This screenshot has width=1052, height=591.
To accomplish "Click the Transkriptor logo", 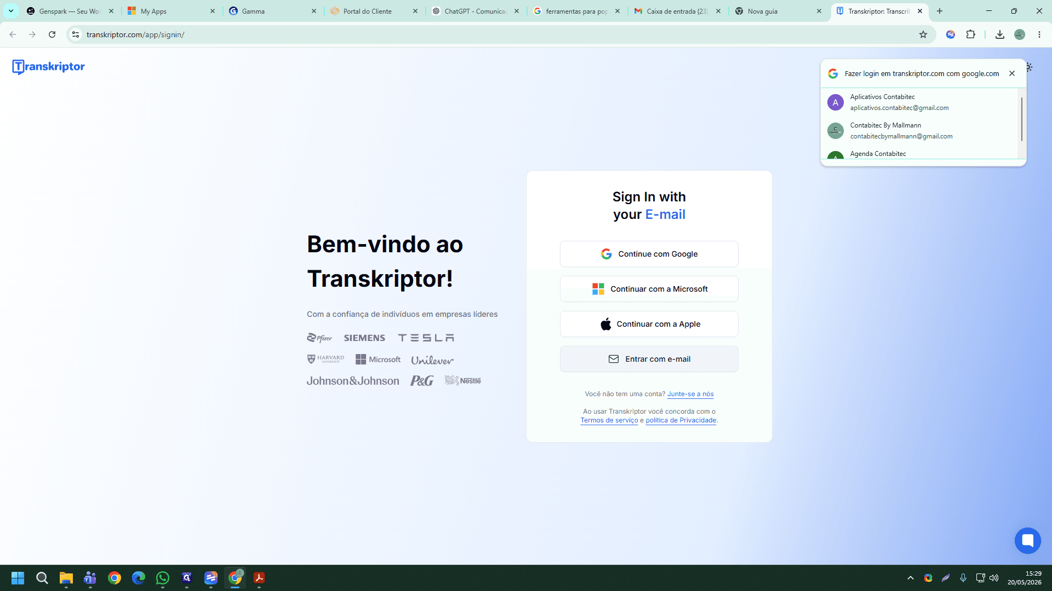I will pos(48,67).
